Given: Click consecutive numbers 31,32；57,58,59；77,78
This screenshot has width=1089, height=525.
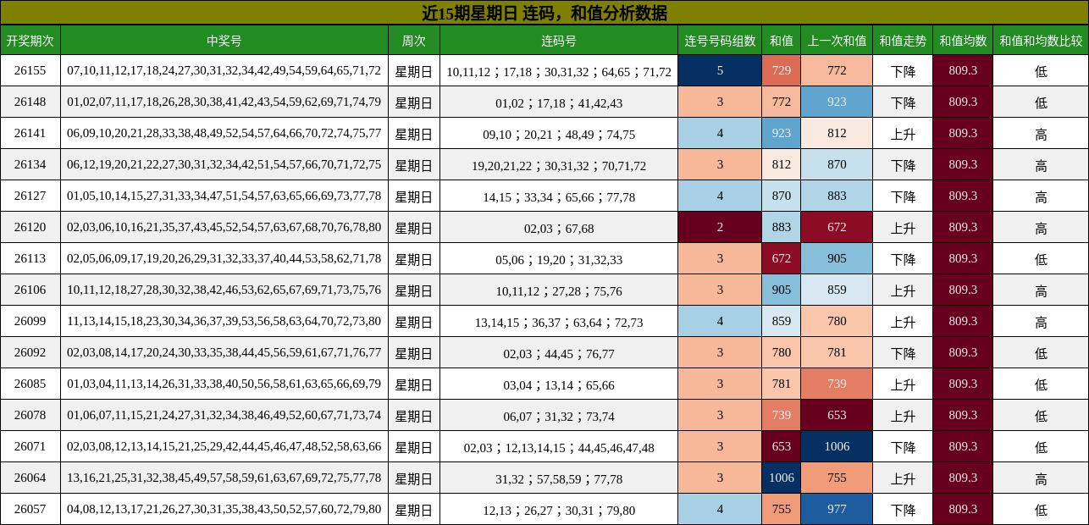Looking at the screenshot, I should (x=559, y=478).
